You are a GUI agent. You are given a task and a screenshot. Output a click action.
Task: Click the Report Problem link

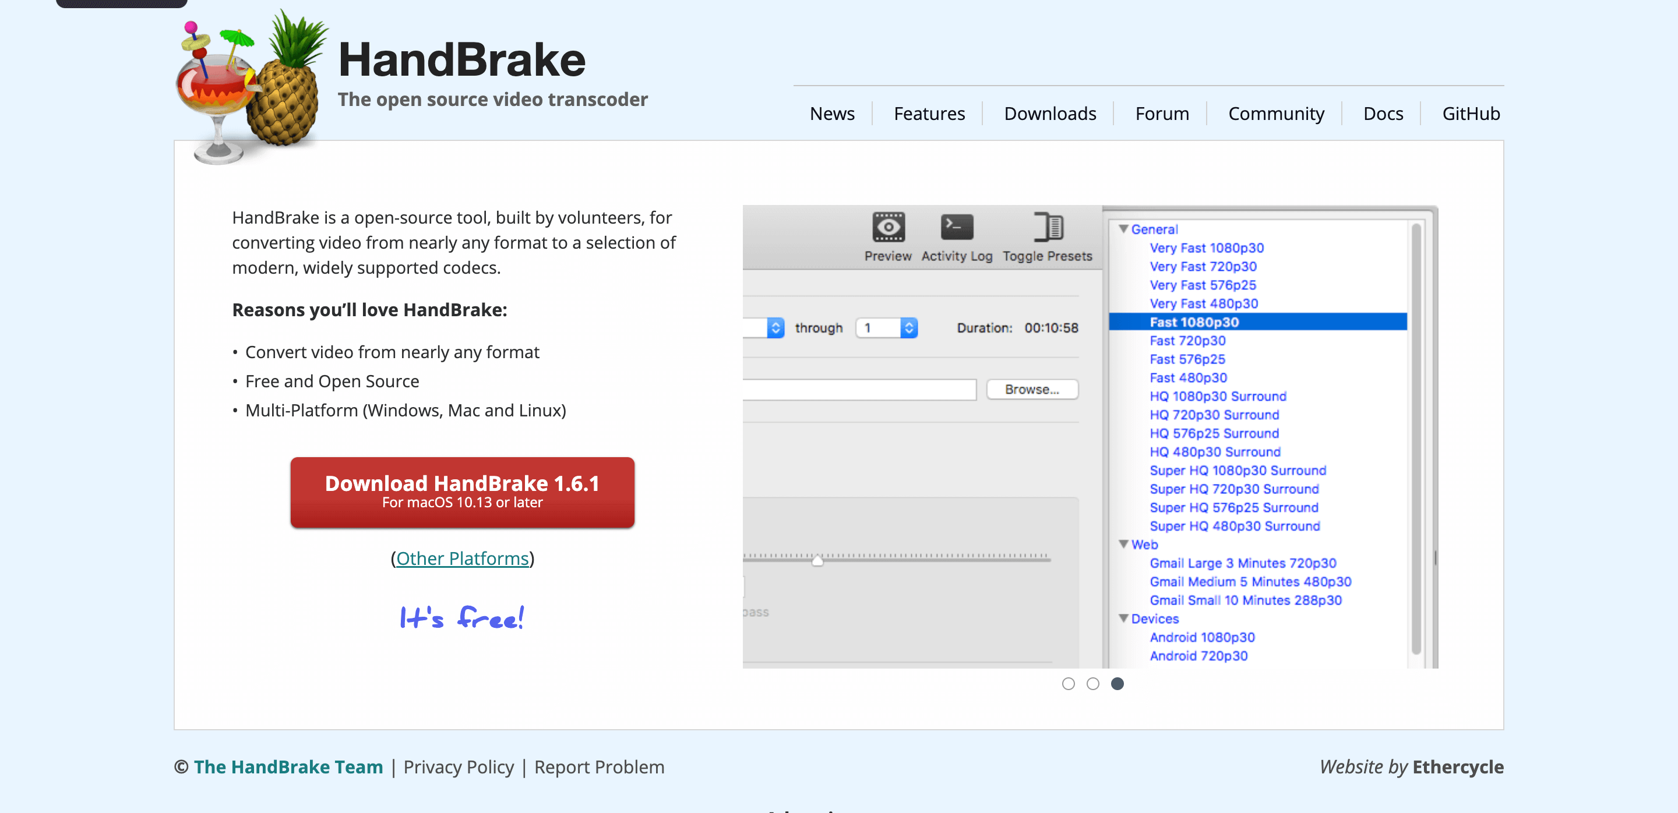tap(600, 767)
